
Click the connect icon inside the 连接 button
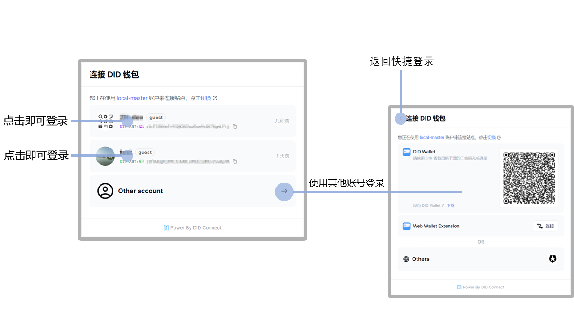point(539,226)
